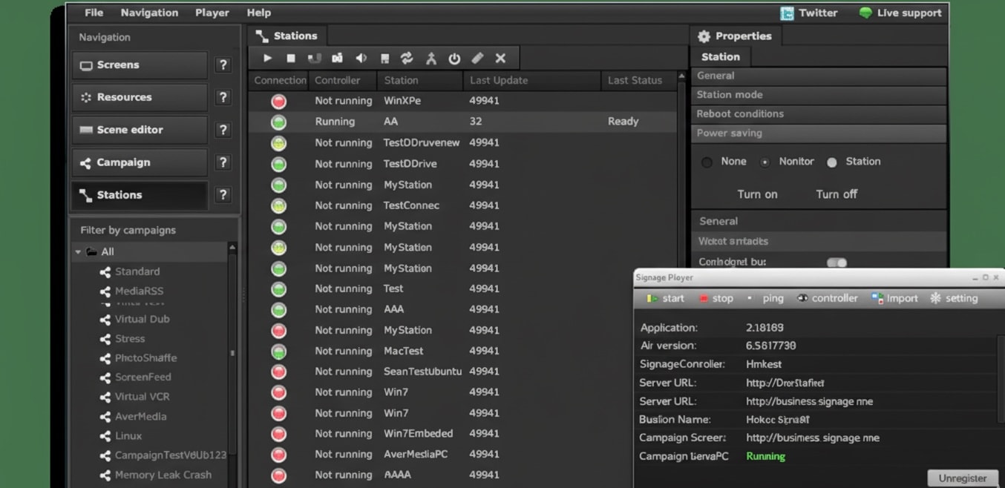This screenshot has width=1005, height=488.
Task: Click the help question mark beside Stations
Action: [x=223, y=195]
